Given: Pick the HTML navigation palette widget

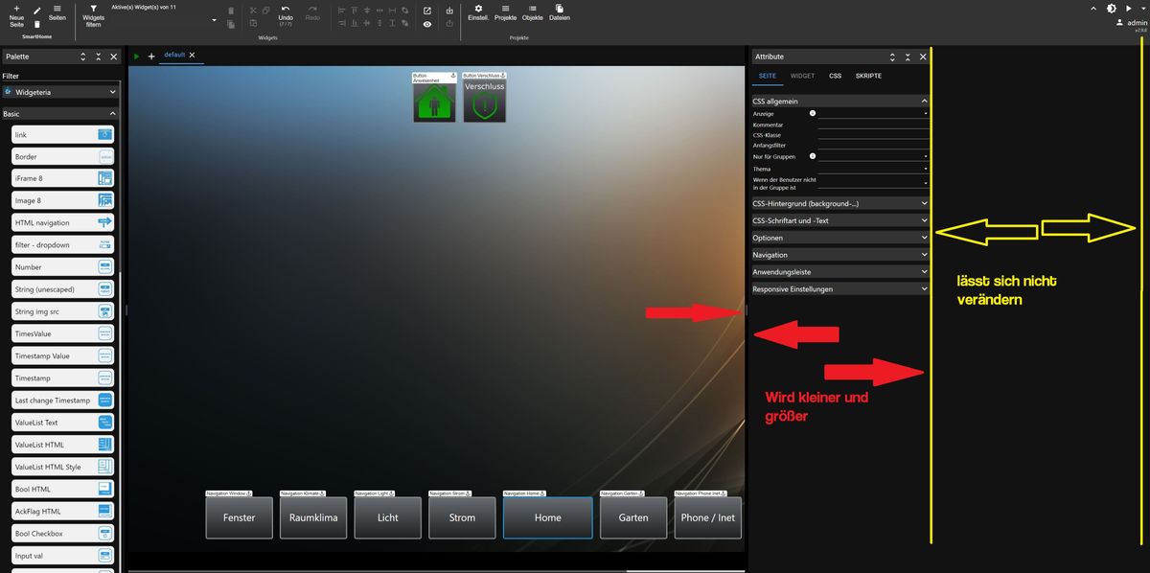Looking at the screenshot, I should tap(63, 222).
